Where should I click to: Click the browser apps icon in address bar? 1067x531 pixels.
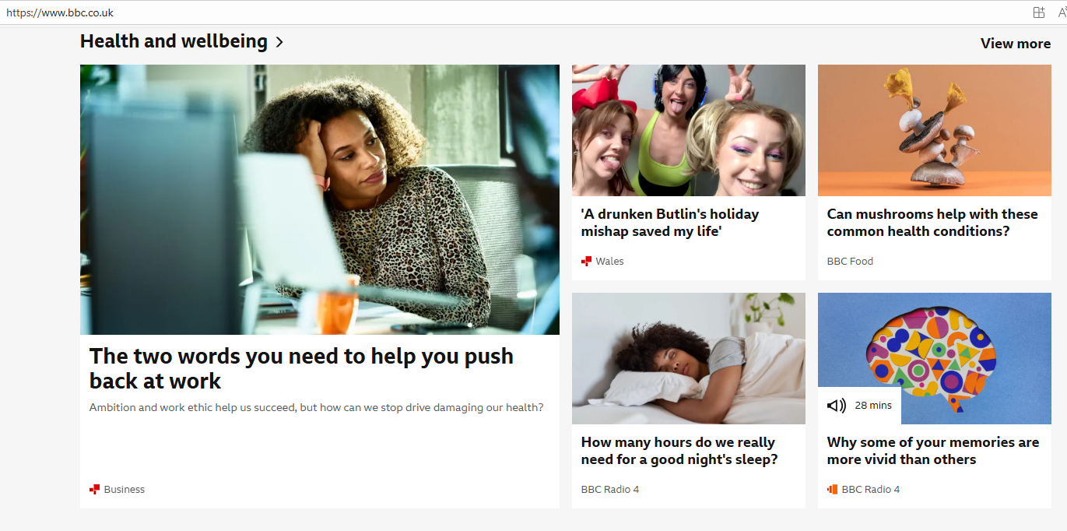[1038, 12]
